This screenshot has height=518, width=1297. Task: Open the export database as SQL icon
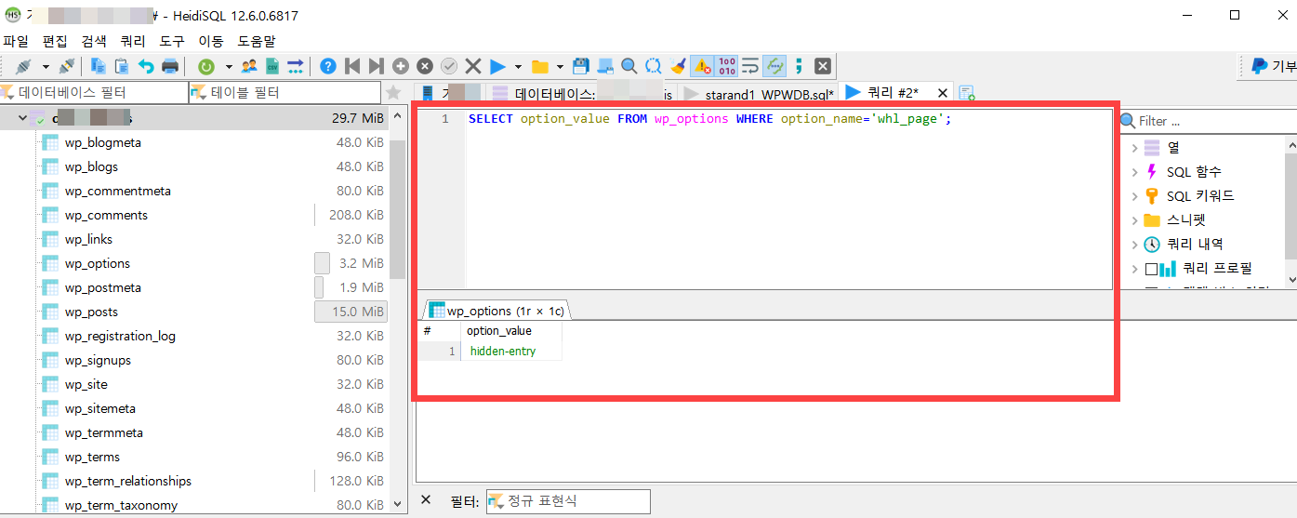click(296, 66)
